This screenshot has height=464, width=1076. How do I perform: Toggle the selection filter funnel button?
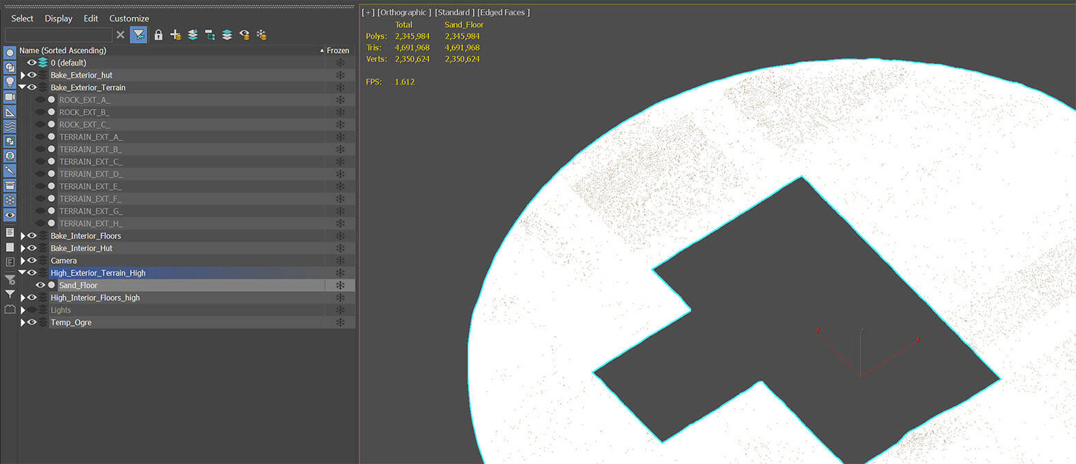[139, 34]
